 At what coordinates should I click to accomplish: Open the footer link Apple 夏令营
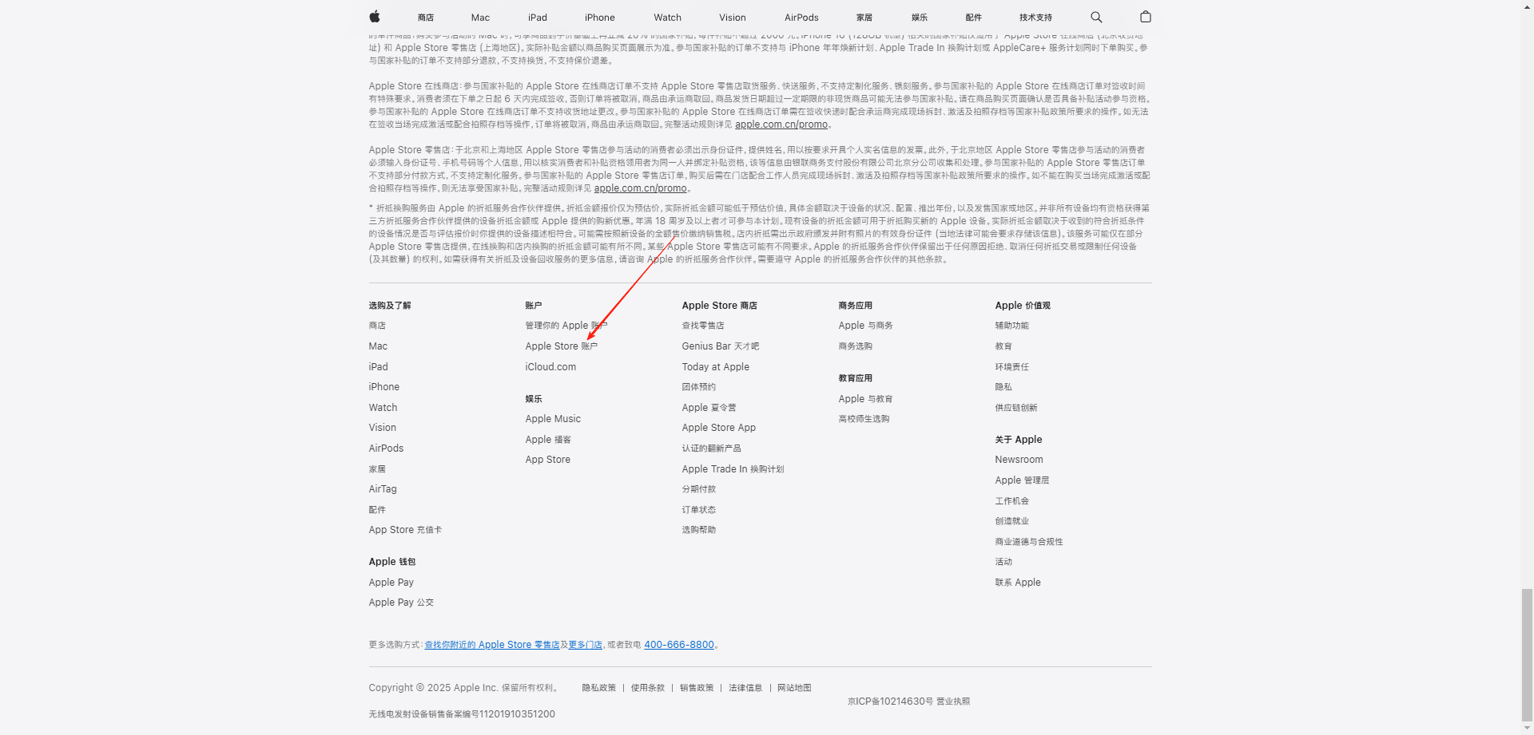[x=709, y=408]
